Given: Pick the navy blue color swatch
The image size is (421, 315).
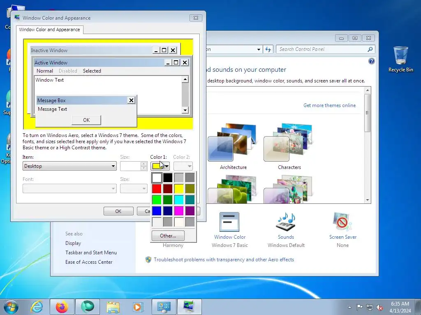Looking at the screenshot, I should coord(168,211).
